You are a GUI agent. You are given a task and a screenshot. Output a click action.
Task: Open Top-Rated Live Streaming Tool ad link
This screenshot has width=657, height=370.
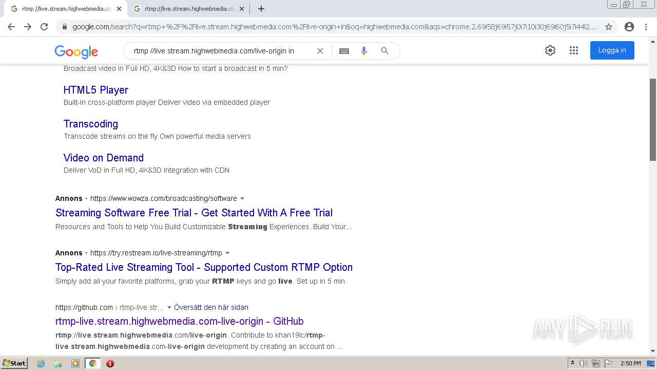point(204,267)
